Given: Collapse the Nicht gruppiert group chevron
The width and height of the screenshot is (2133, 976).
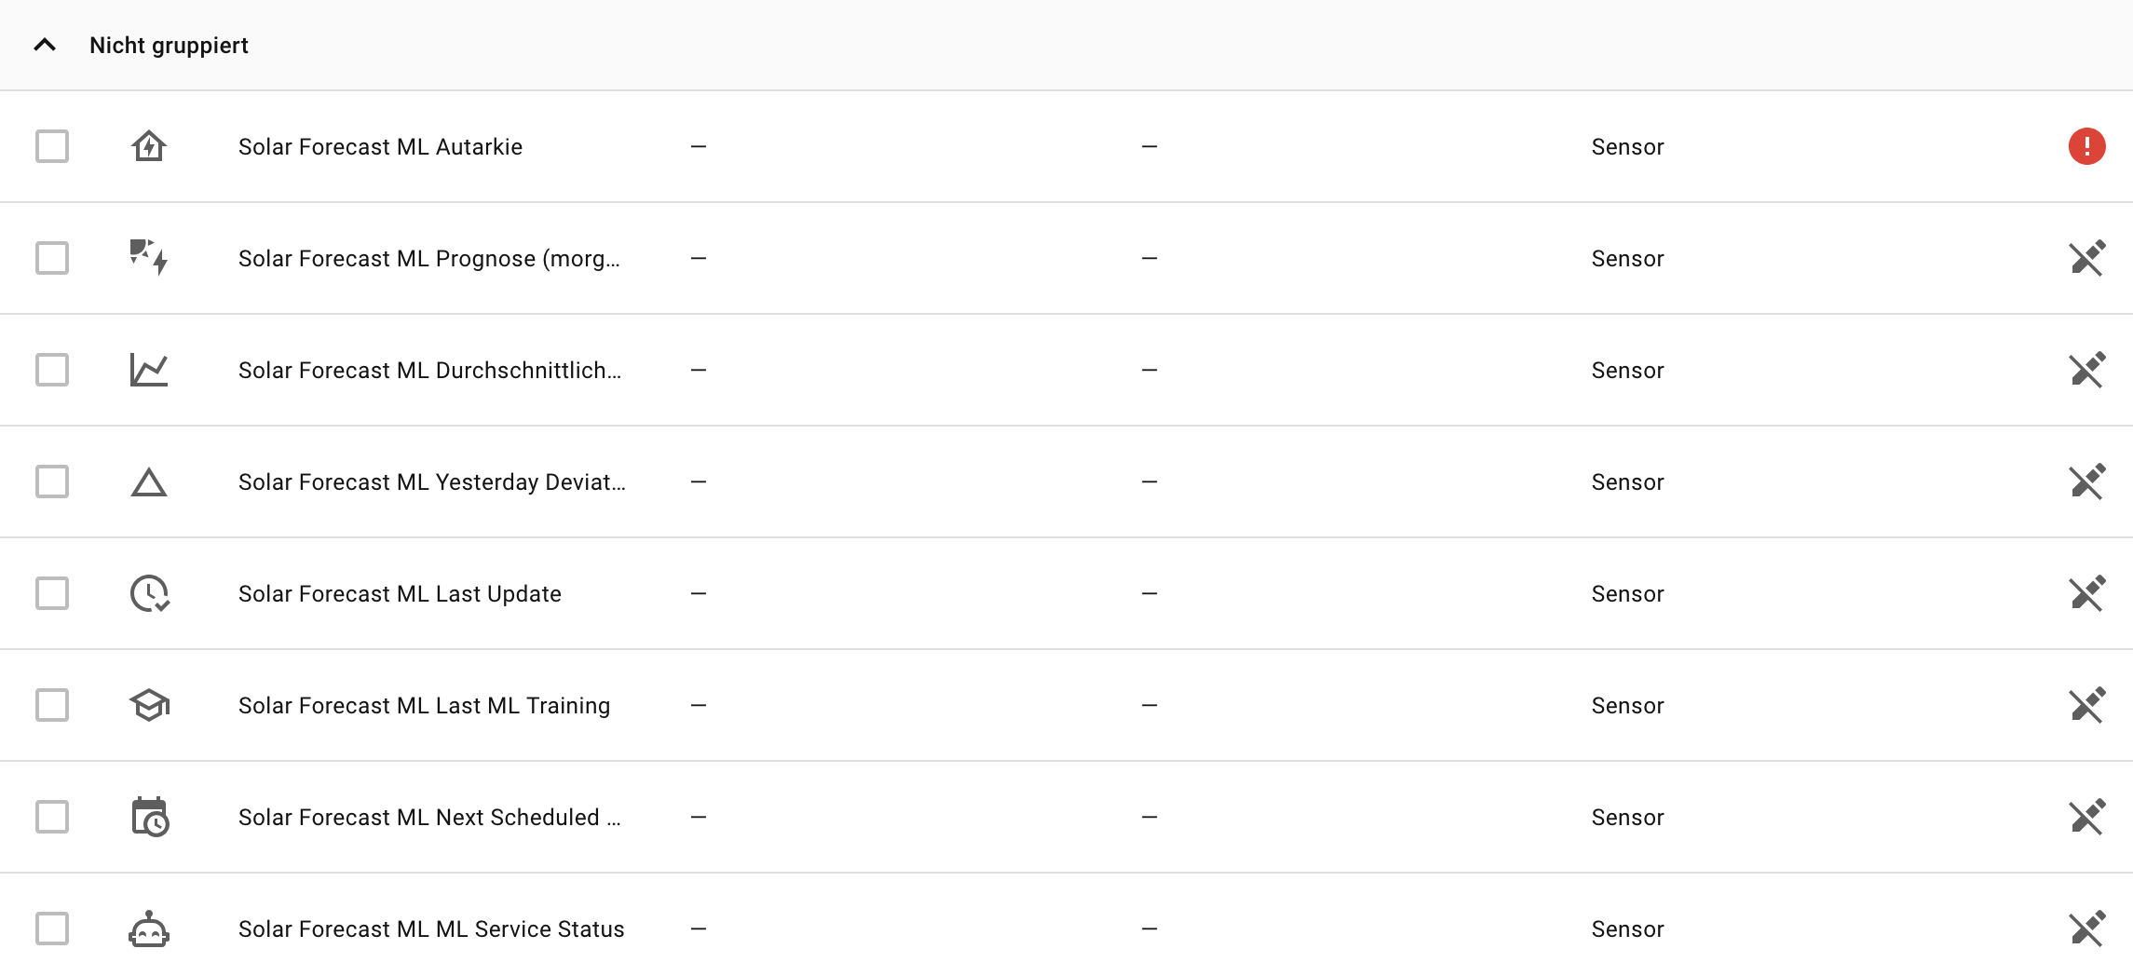Looking at the screenshot, I should [x=45, y=45].
